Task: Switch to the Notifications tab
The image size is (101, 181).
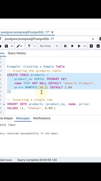Action: pos(42,118)
